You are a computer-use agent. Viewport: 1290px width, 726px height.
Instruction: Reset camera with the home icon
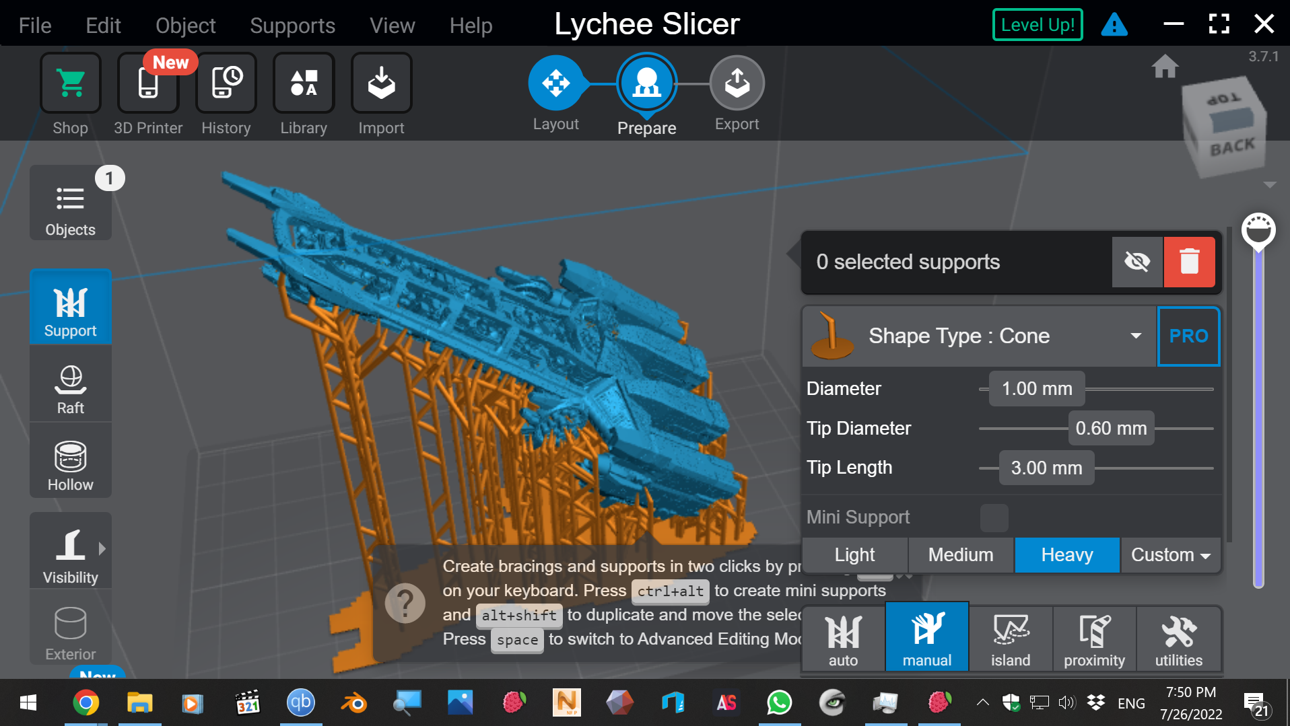coord(1165,67)
